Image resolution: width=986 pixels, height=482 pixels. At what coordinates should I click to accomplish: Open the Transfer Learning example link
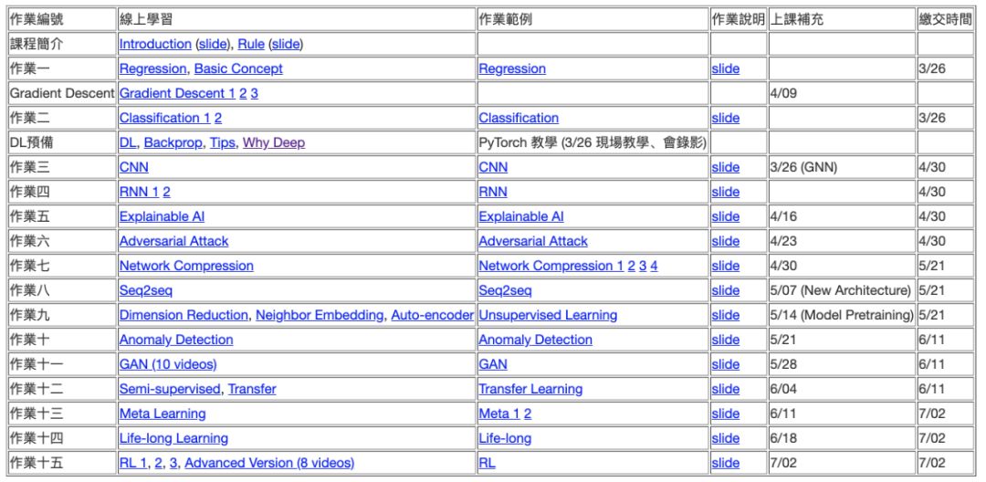point(530,389)
